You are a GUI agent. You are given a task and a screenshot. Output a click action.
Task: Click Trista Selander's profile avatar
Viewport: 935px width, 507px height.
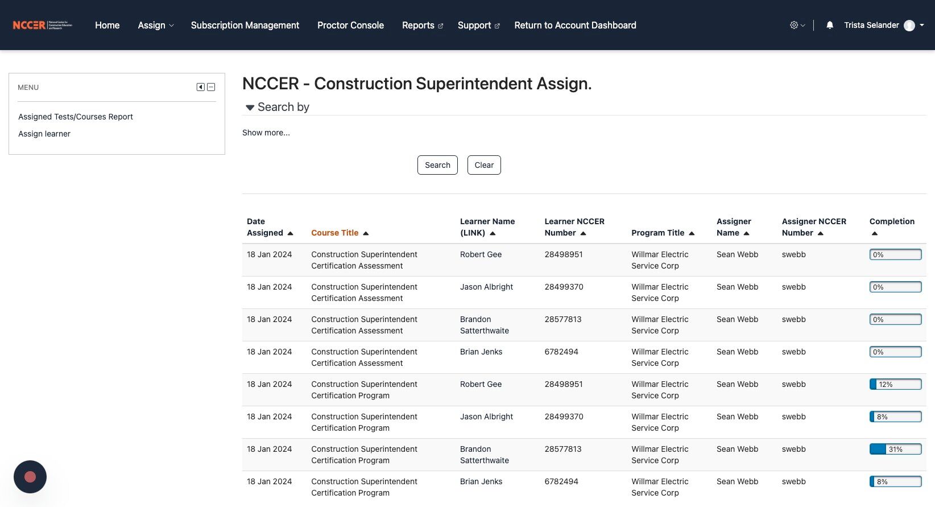(x=909, y=25)
